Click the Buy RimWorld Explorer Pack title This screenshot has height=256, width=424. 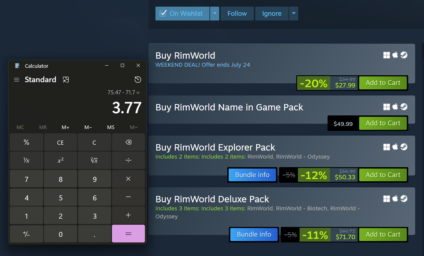click(x=215, y=147)
